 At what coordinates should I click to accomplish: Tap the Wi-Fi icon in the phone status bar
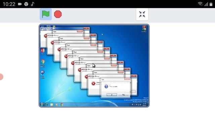pos(200,4)
